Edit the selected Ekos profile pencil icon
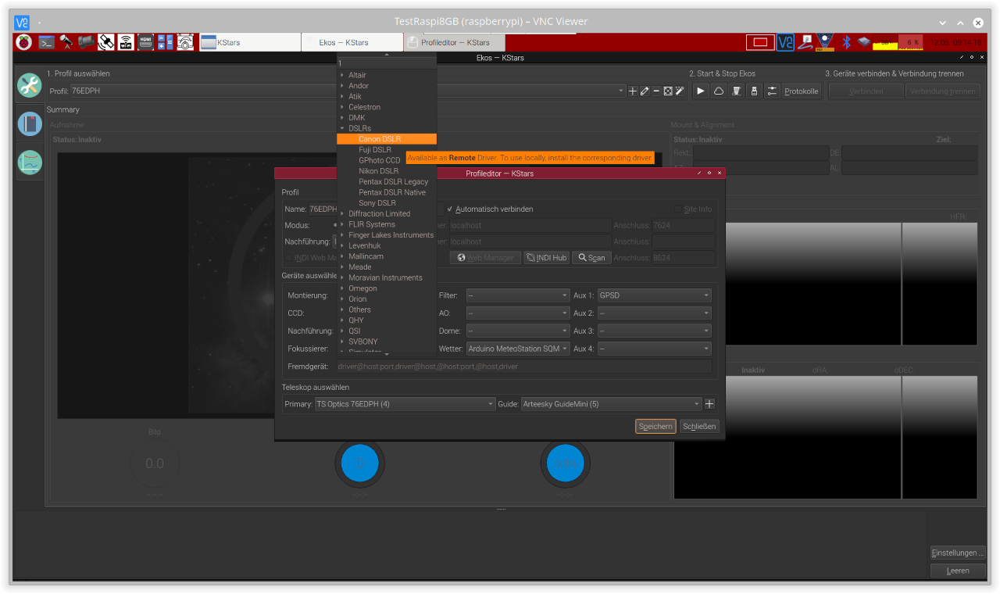Screen dimensions: 1000x594 pos(645,91)
